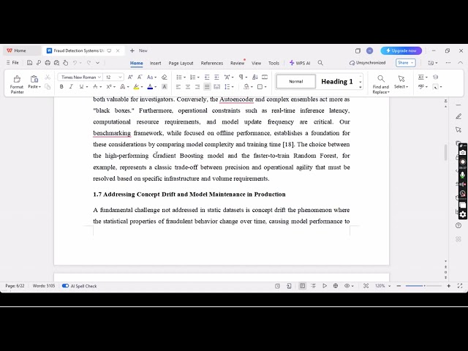Open the Insert tab
Image resolution: width=468 pixels, height=351 pixels.
click(x=155, y=63)
